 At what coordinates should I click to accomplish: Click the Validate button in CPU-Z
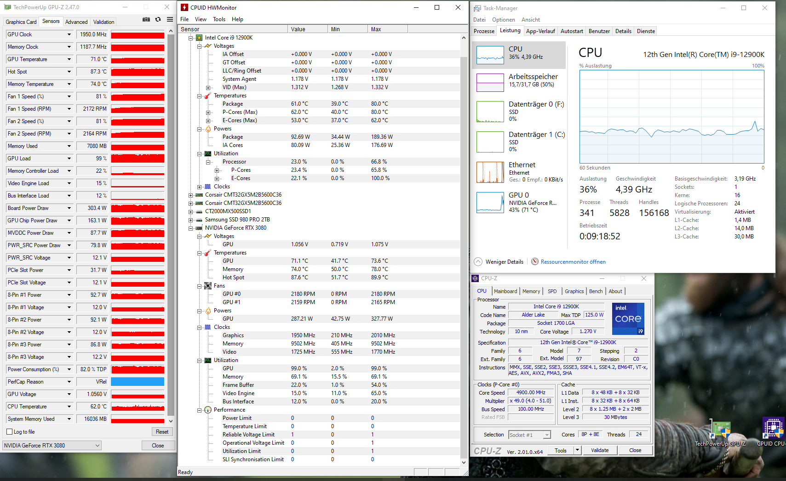[600, 450]
